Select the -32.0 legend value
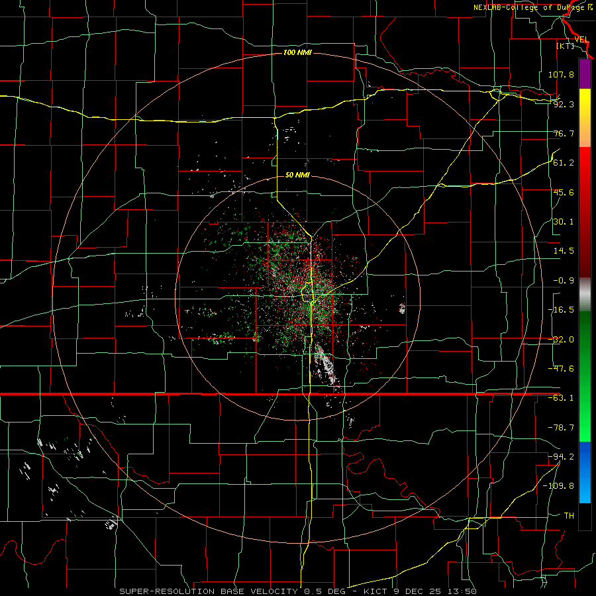 click(x=561, y=340)
